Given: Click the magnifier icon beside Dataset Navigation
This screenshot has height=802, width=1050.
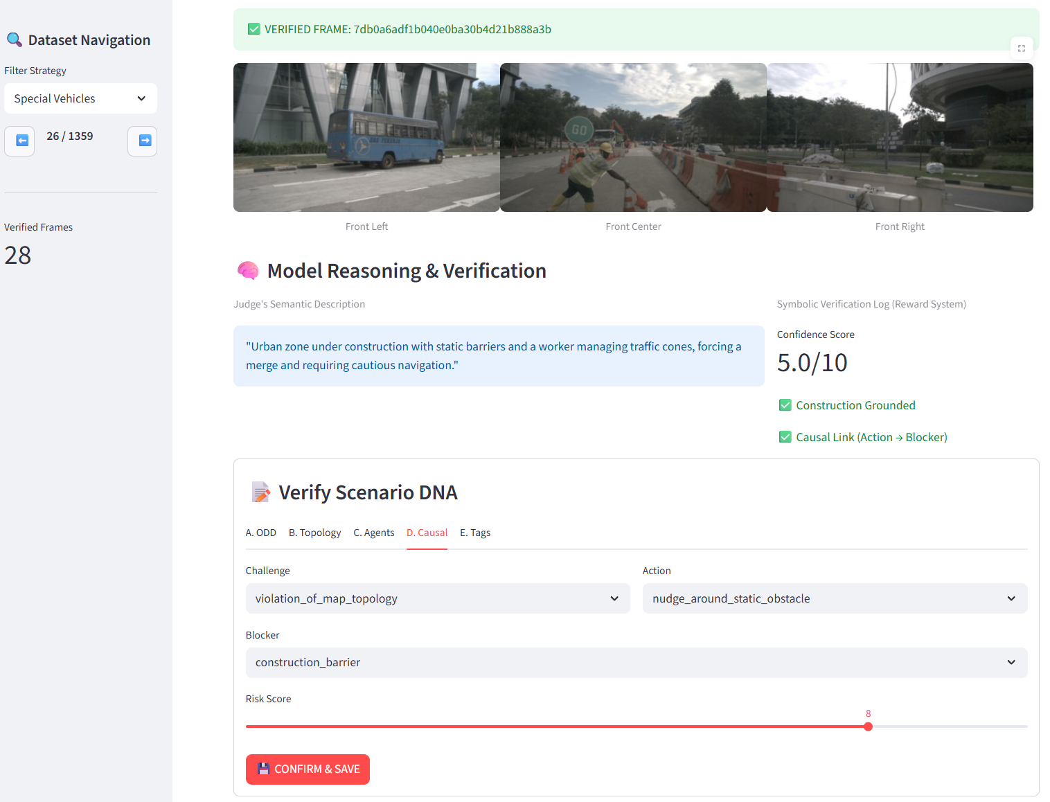Looking at the screenshot, I should point(14,40).
